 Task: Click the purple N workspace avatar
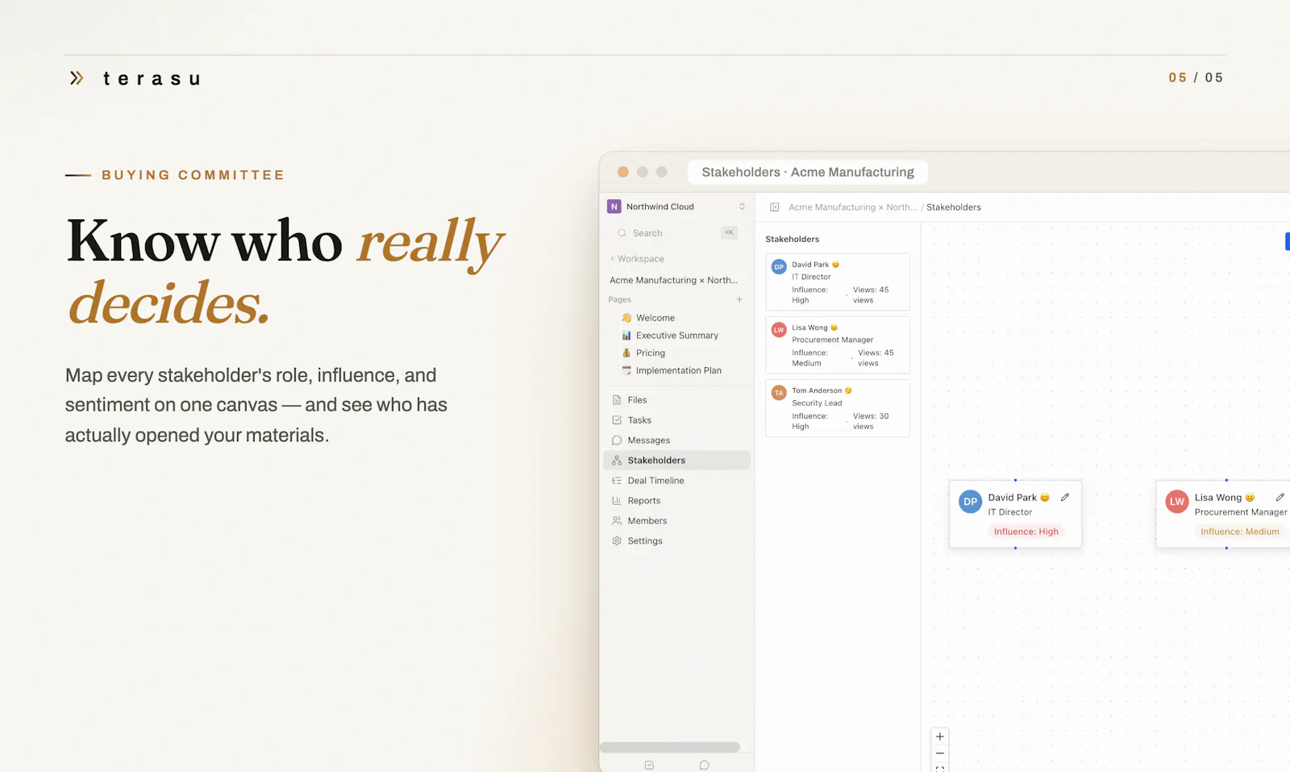click(x=614, y=207)
